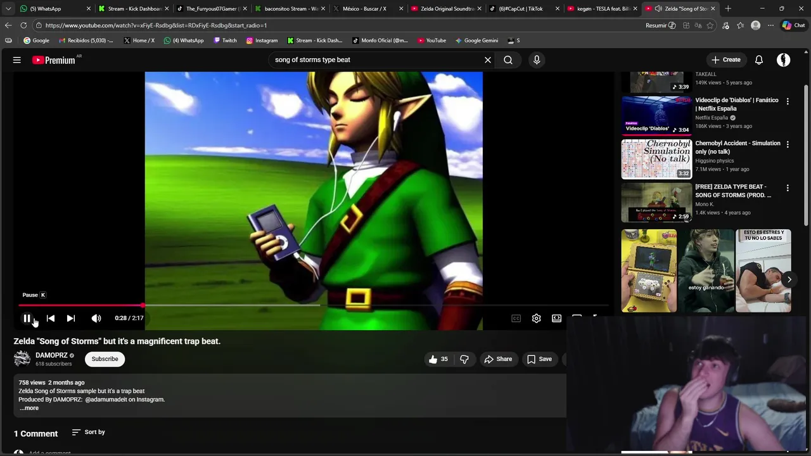The image size is (811, 456).
Task: Pause the video with the player button
Action: (27, 318)
